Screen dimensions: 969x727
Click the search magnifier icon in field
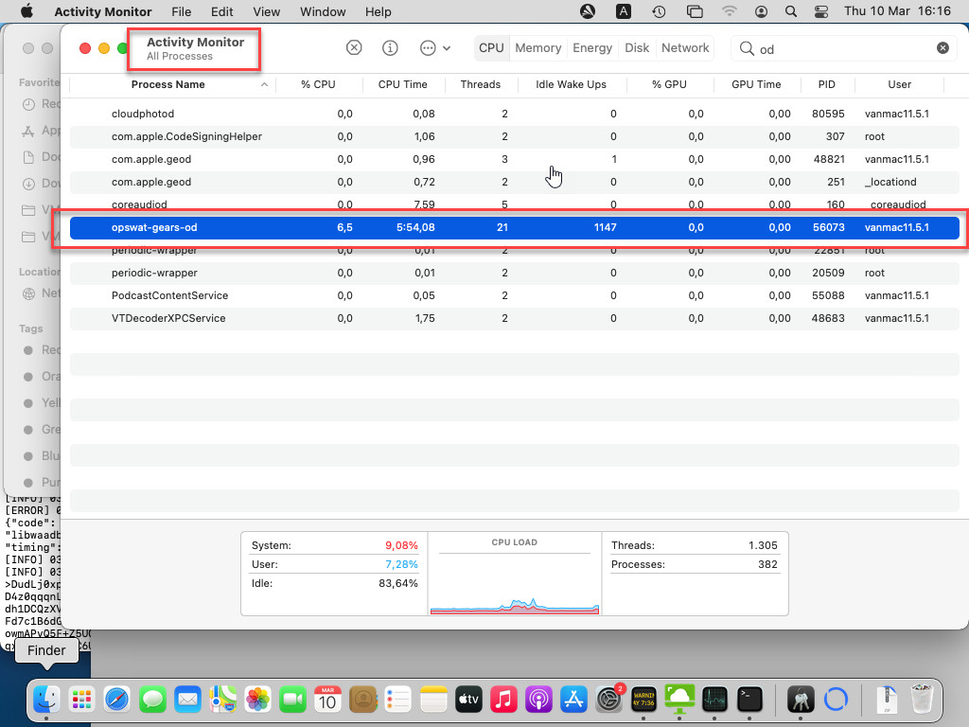pyautogui.click(x=747, y=48)
